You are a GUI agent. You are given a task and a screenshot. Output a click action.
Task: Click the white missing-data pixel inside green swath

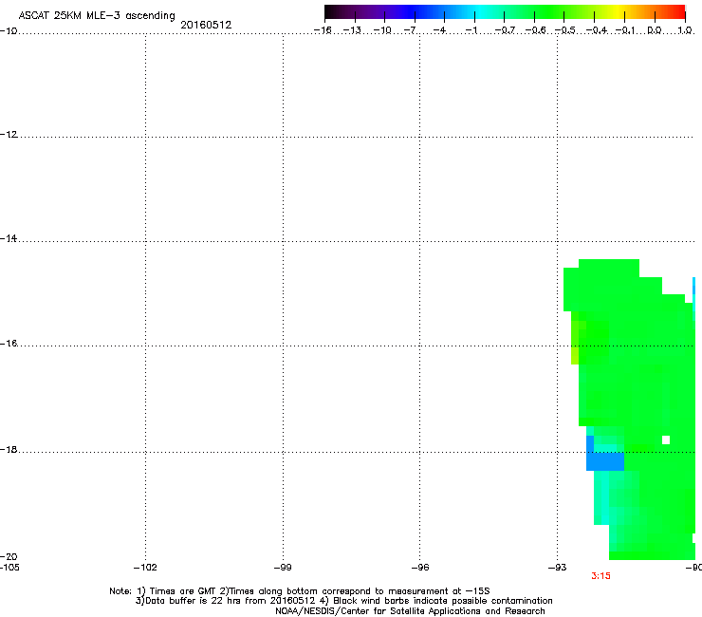[666, 440]
